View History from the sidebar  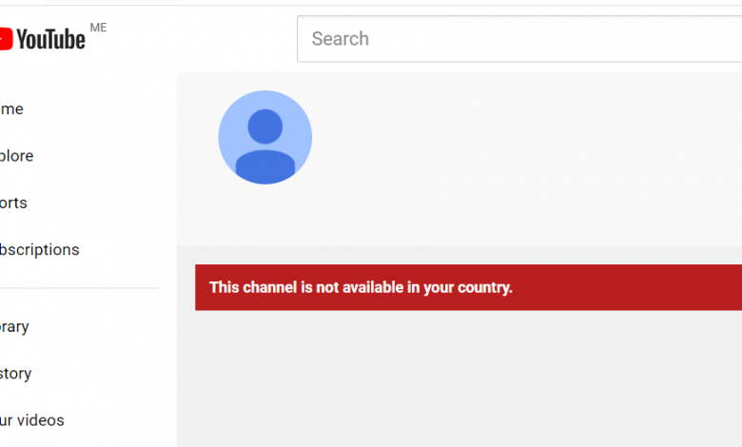point(15,374)
